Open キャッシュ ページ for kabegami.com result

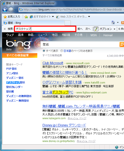coord(77,119)
